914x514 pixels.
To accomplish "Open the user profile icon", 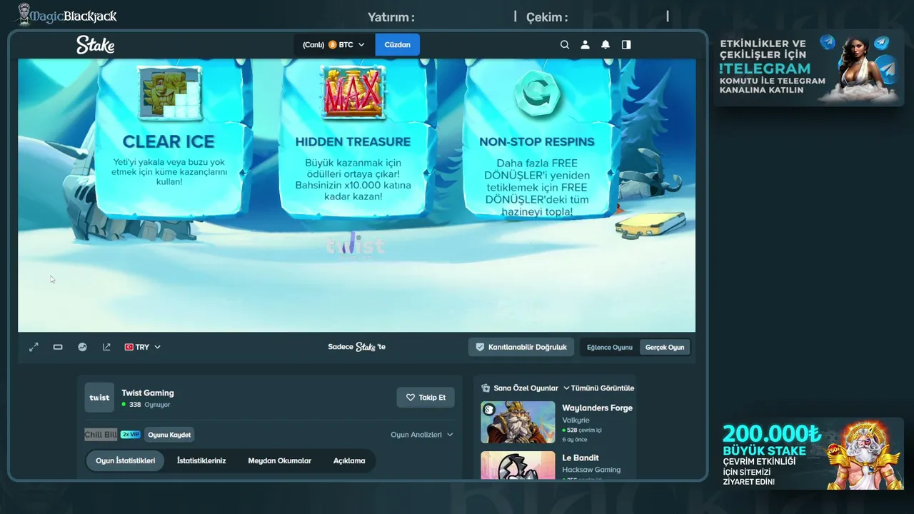I will pyautogui.click(x=585, y=44).
